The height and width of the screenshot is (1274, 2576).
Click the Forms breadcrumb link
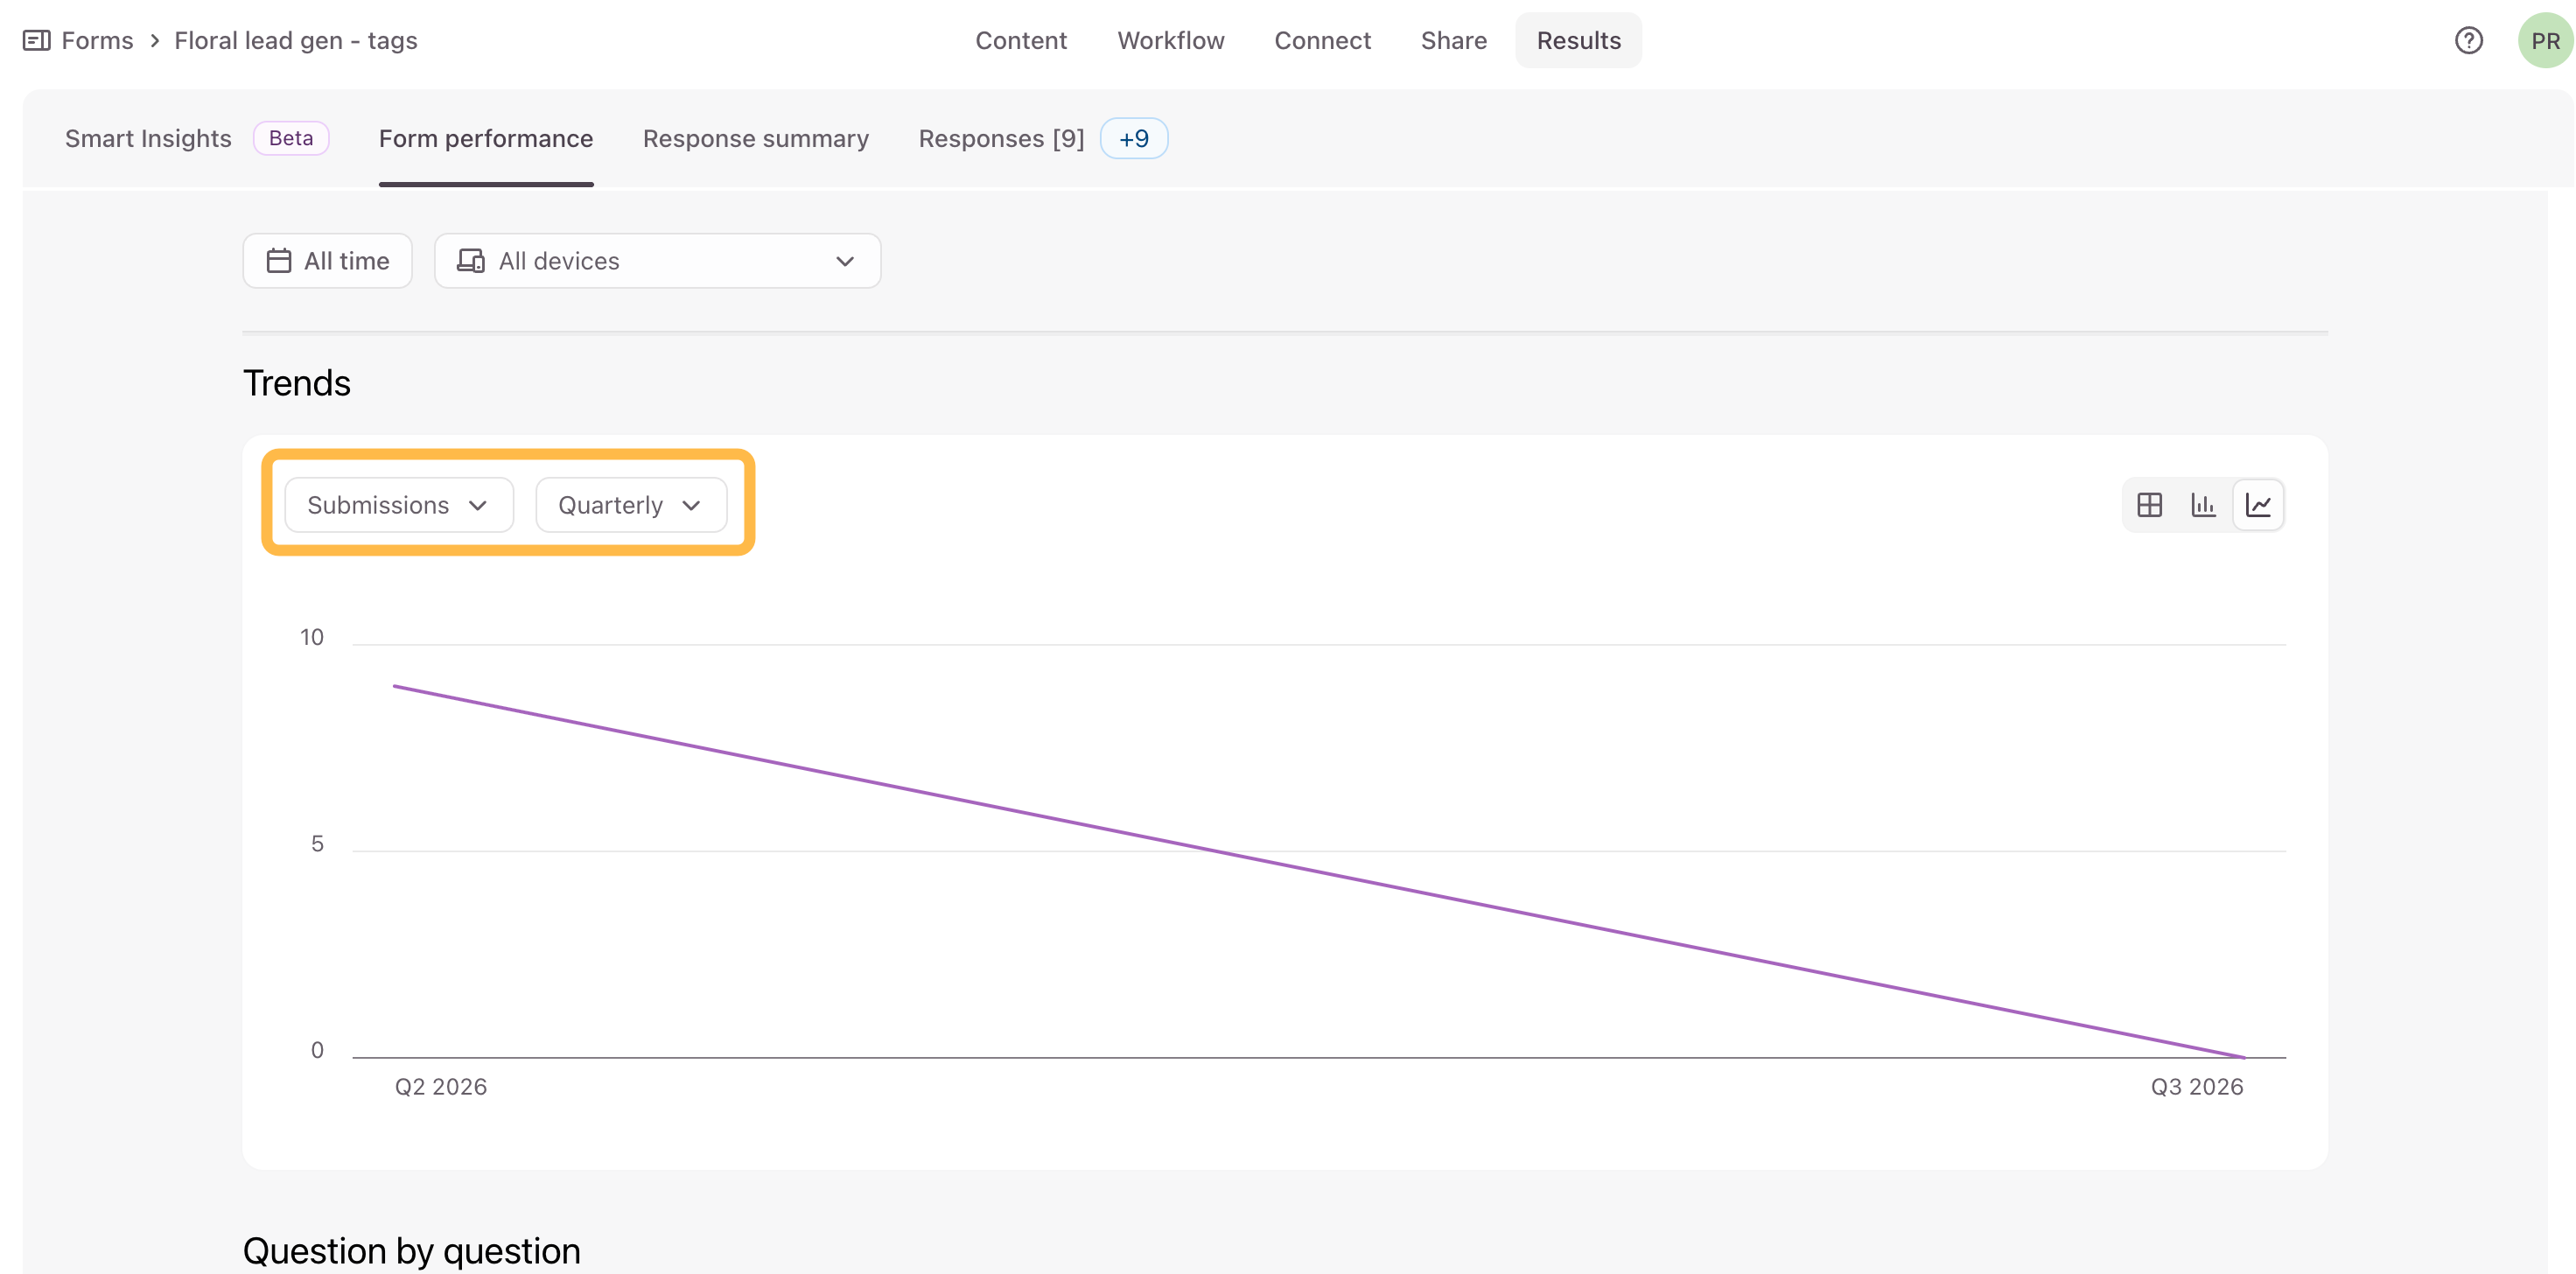97,41
